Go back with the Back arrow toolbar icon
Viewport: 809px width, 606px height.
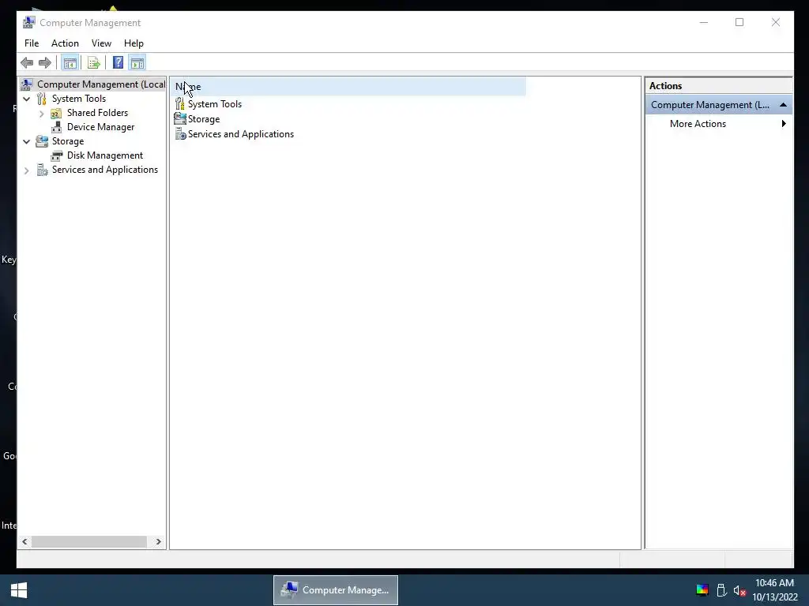click(x=27, y=63)
